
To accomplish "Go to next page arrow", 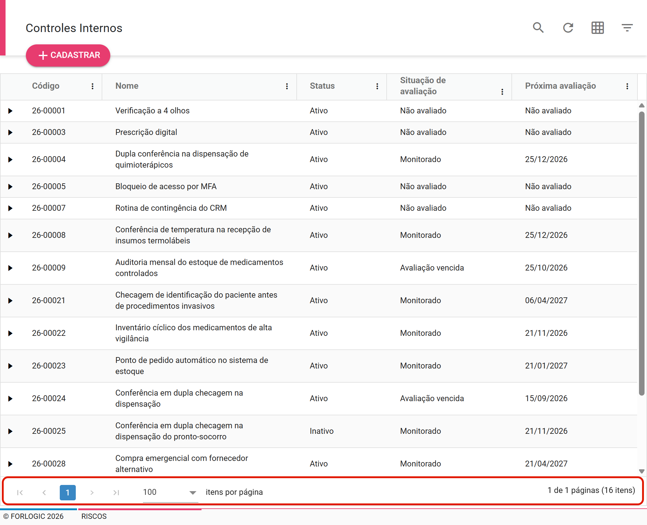I will point(92,492).
